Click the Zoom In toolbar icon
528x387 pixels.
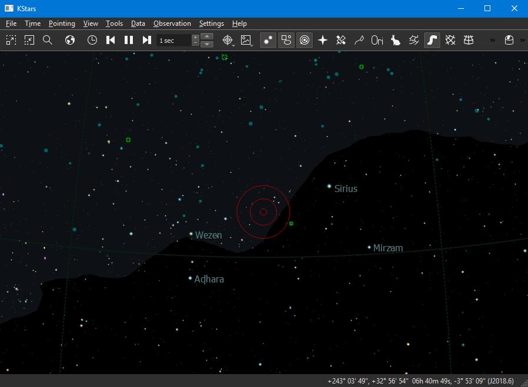pyautogui.click(x=11, y=41)
